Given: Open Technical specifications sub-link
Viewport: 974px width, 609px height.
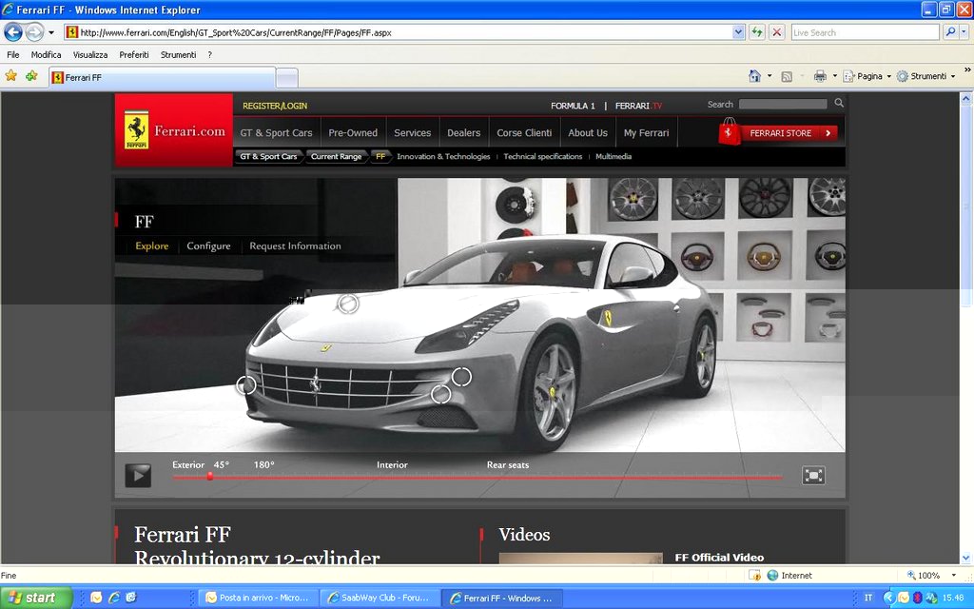Looking at the screenshot, I should pos(543,157).
